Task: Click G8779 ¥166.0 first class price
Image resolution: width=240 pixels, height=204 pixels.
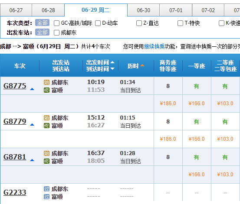Action: click(x=197, y=139)
